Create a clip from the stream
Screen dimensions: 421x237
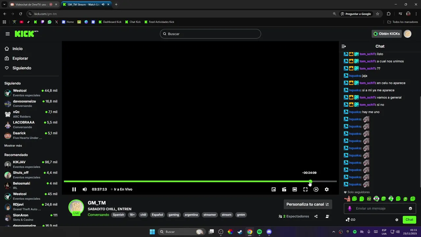coord(284,189)
